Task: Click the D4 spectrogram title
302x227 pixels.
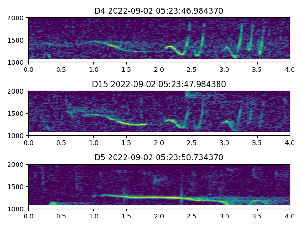Action: coord(159,11)
